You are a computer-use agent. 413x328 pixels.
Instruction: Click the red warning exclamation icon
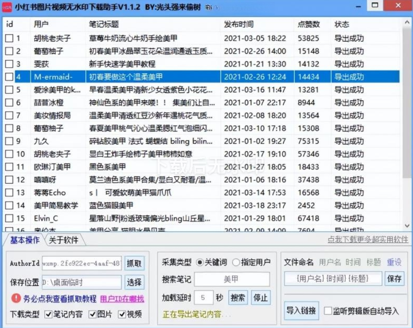16,298
